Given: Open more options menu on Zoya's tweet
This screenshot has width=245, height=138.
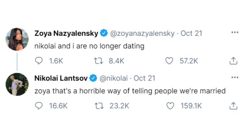Looking at the screenshot, I should 235,32.
